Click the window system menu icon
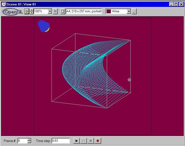The width and height of the screenshot is (185, 146). [4, 4]
